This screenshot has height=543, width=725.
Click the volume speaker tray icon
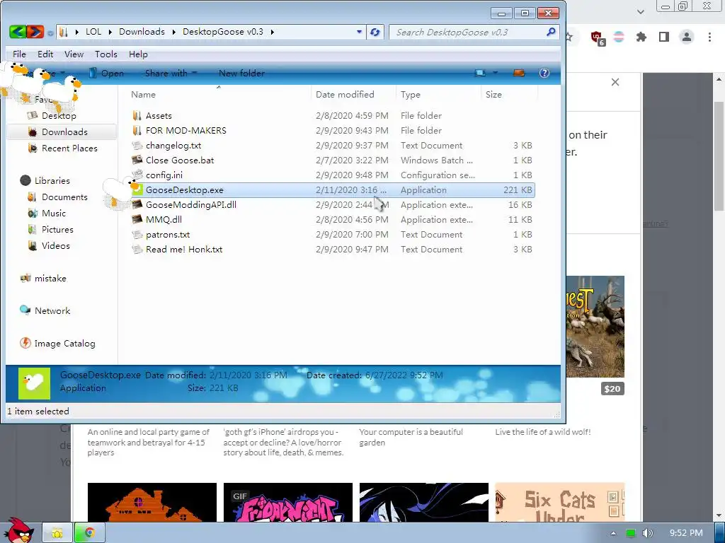tap(647, 533)
